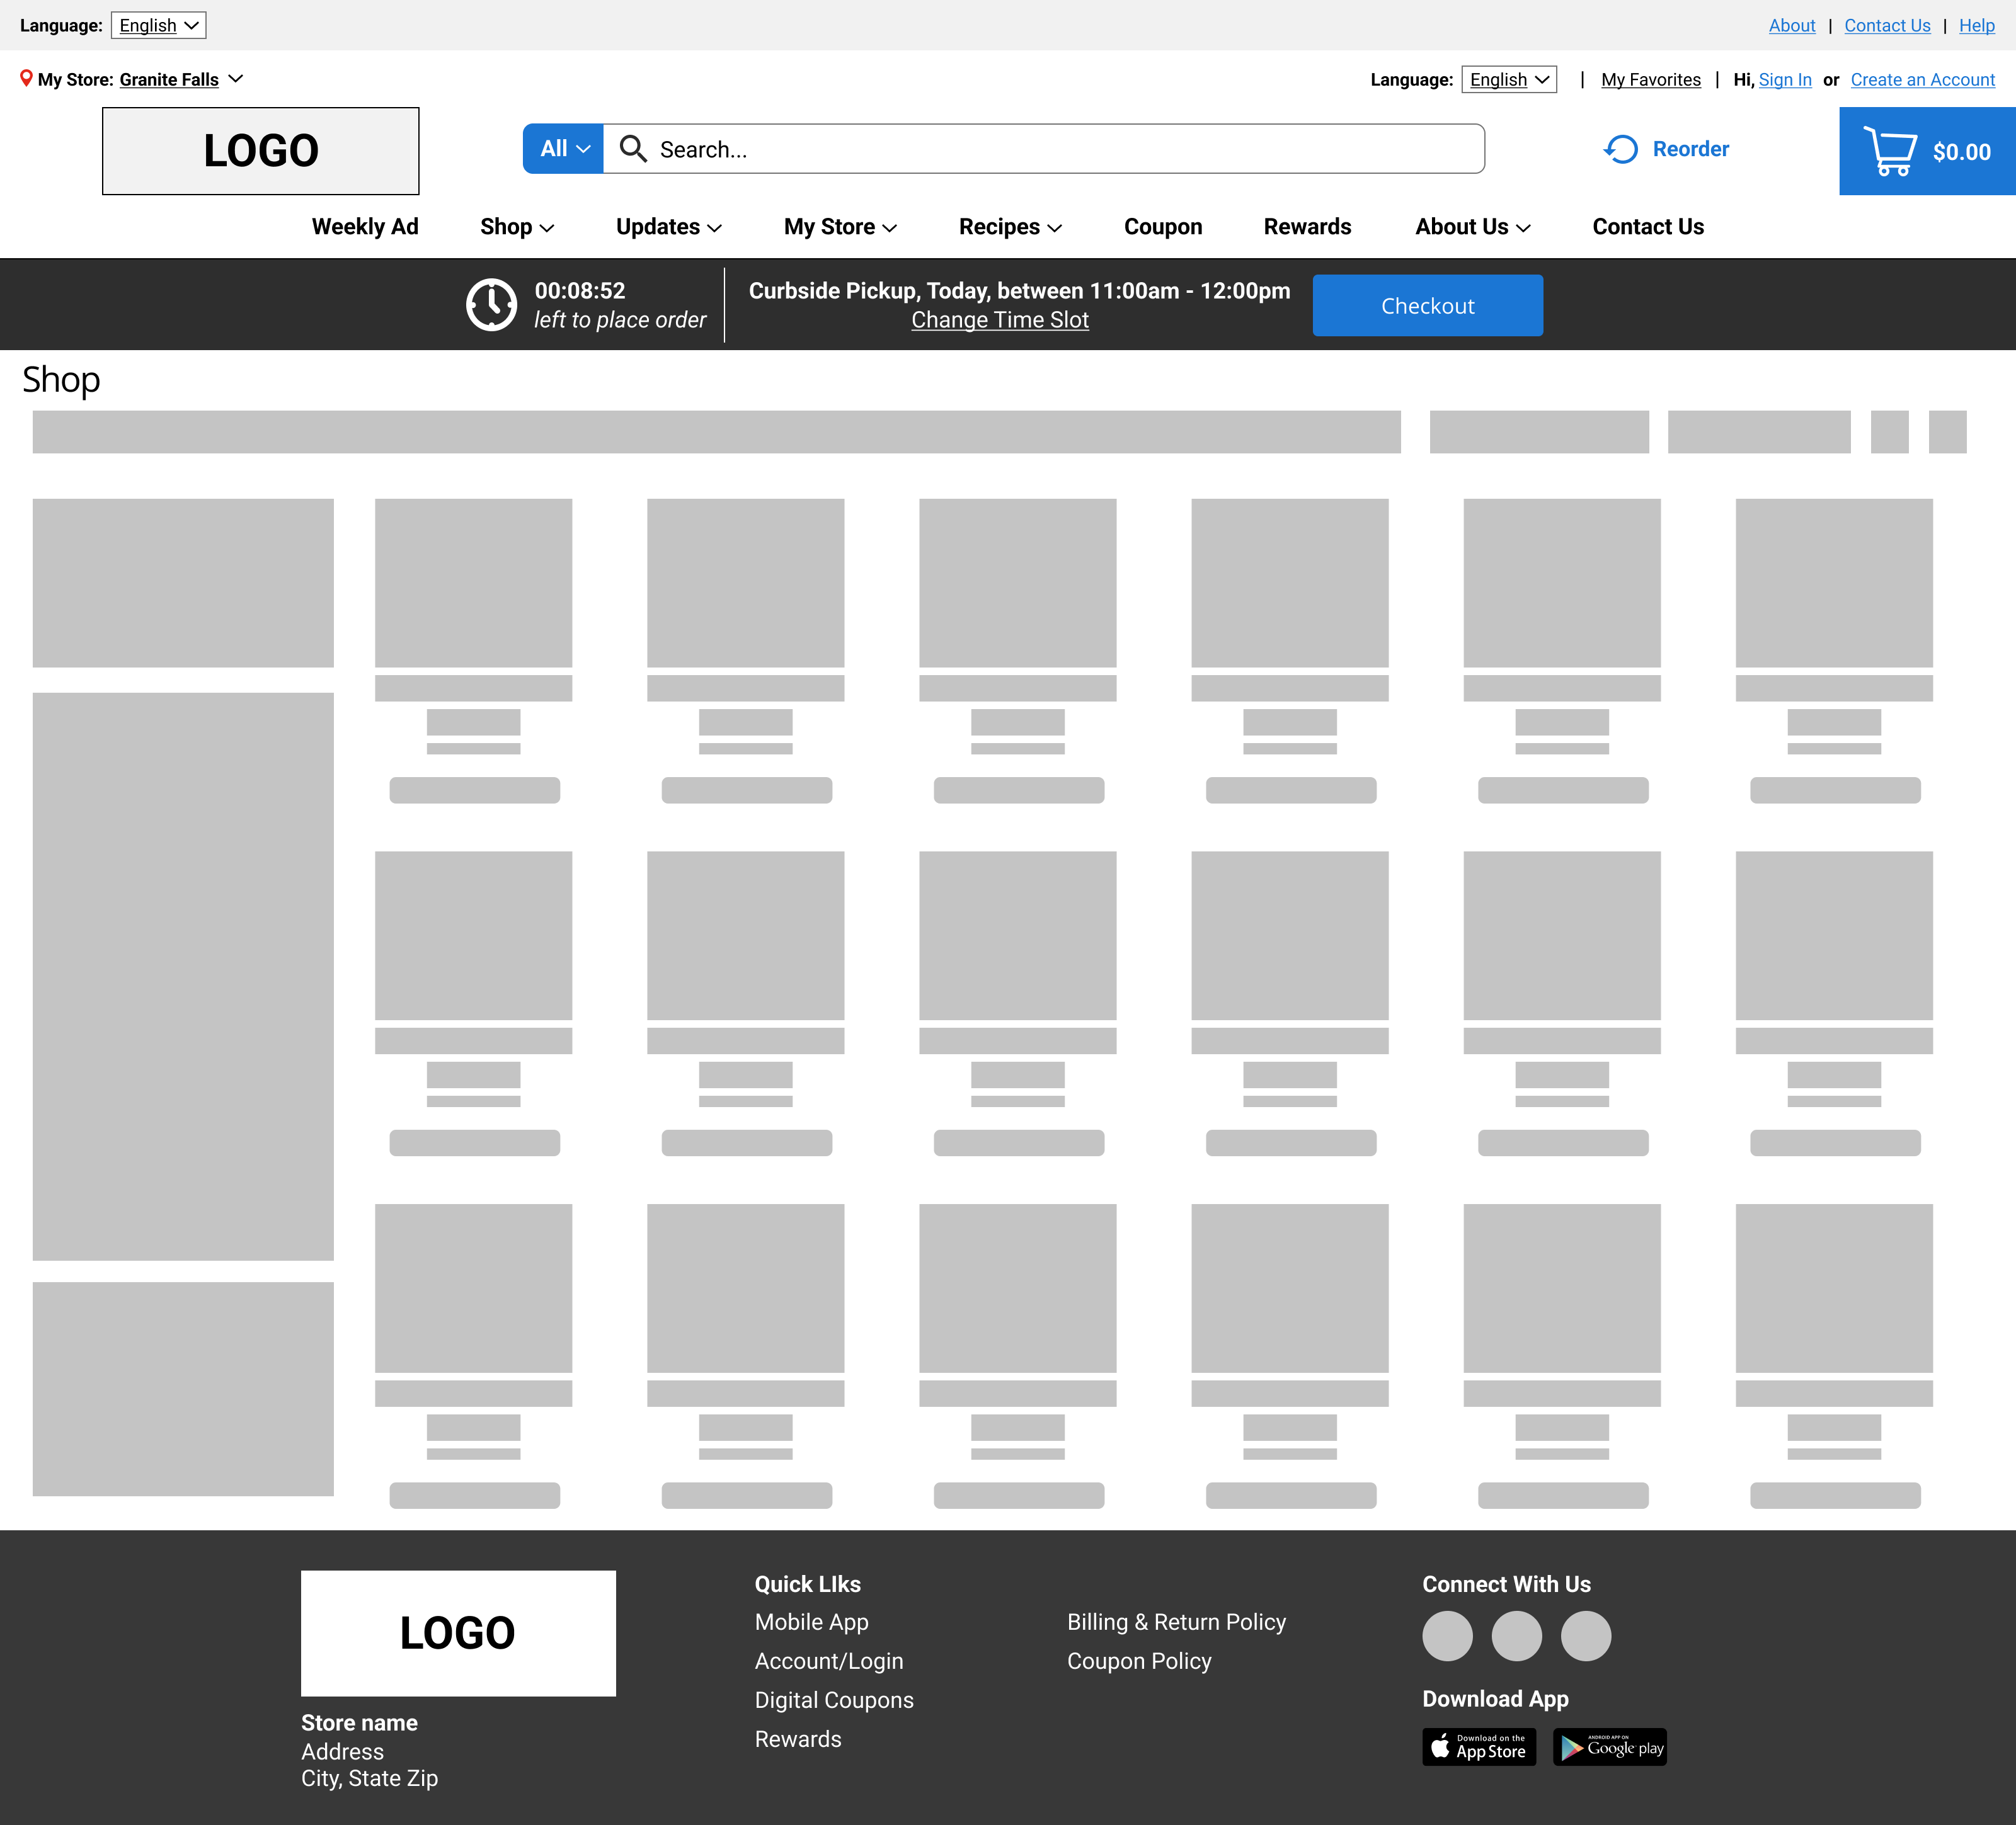The width and height of the screenshot is (2016, 1825).
Task: Click the Checkout button
Action: coord(1427,305)
